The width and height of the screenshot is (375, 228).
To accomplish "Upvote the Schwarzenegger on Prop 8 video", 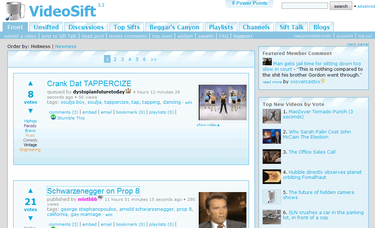I will (x=30, y=191).
